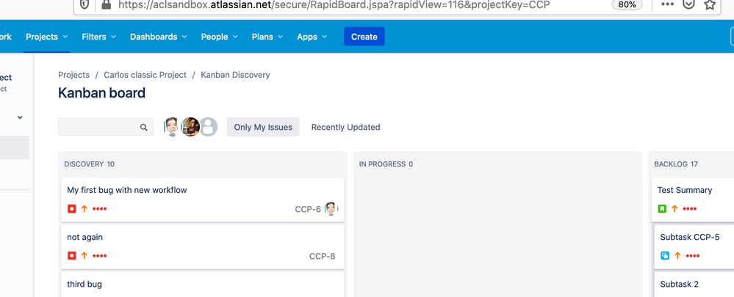734x297 pixels.
Task: Select the 'third bug' card
Action: pos(203,284)
